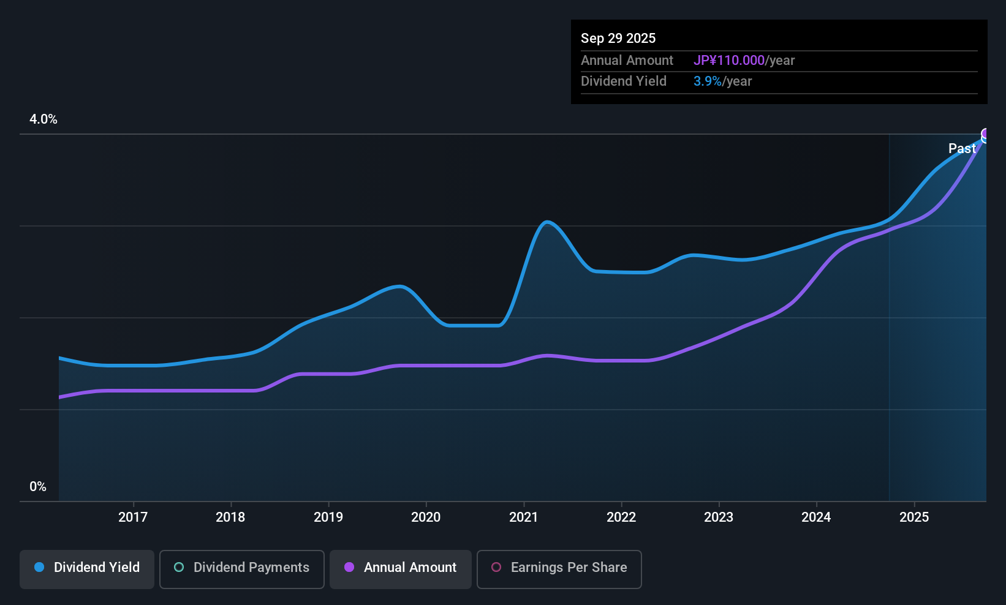Toggle the Annual Amount legend button
Screen dimensions: 1006x605
401,569
